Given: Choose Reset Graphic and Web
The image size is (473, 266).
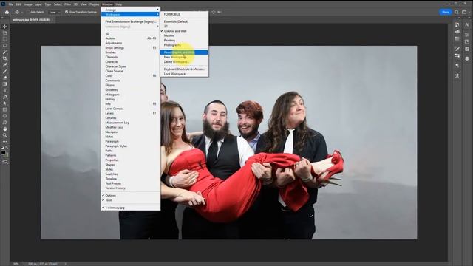Looking at the screenshot, I should [184, 52].
